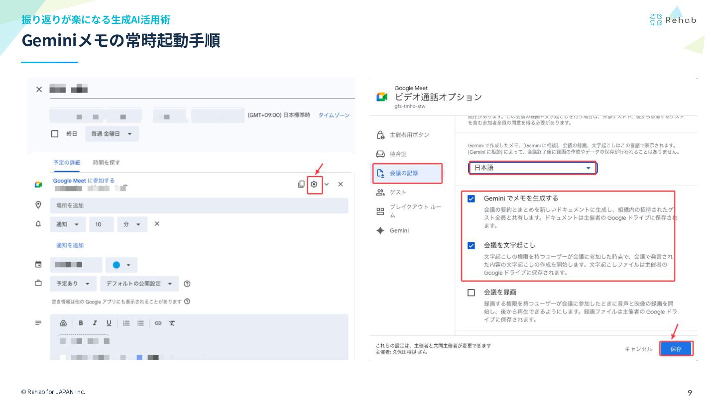Open the 通知 type dropdown
Image resolution: width=717 pixels, height=403 pixels.
tap(68, 224)
